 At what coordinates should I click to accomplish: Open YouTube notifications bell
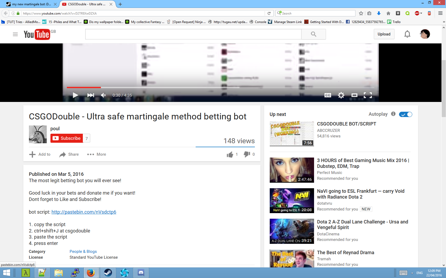pyautogui.click(x=407, y=34)
